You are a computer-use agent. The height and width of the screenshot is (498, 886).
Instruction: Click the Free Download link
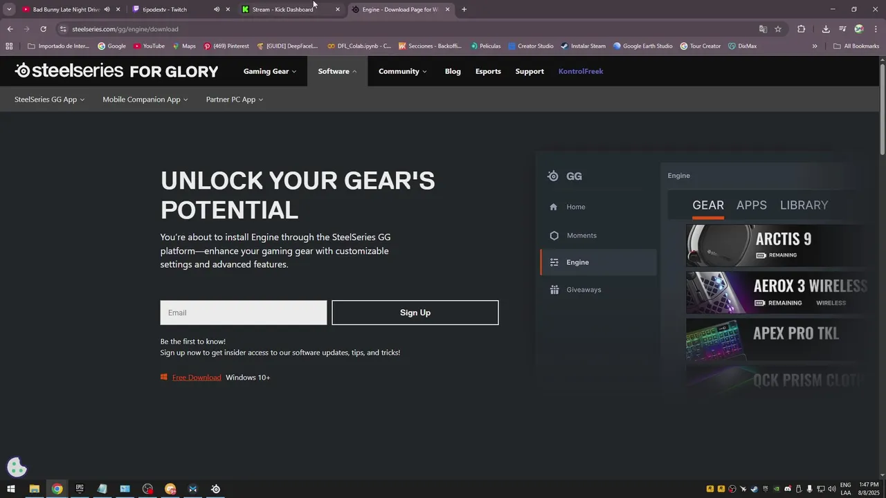197,377
